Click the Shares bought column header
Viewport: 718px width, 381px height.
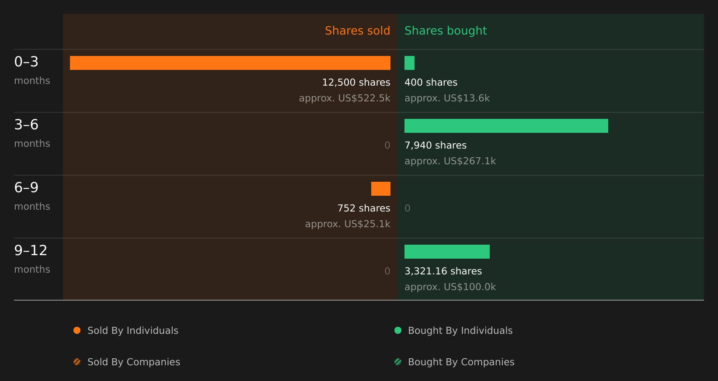pos(446,31)
